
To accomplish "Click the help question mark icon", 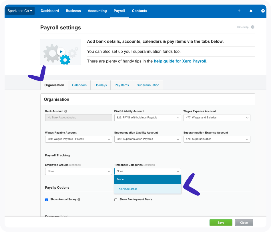I will tap(263, 11).
